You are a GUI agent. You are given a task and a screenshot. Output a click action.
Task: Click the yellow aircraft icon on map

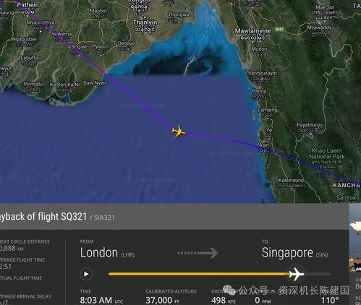click(179, 132)
